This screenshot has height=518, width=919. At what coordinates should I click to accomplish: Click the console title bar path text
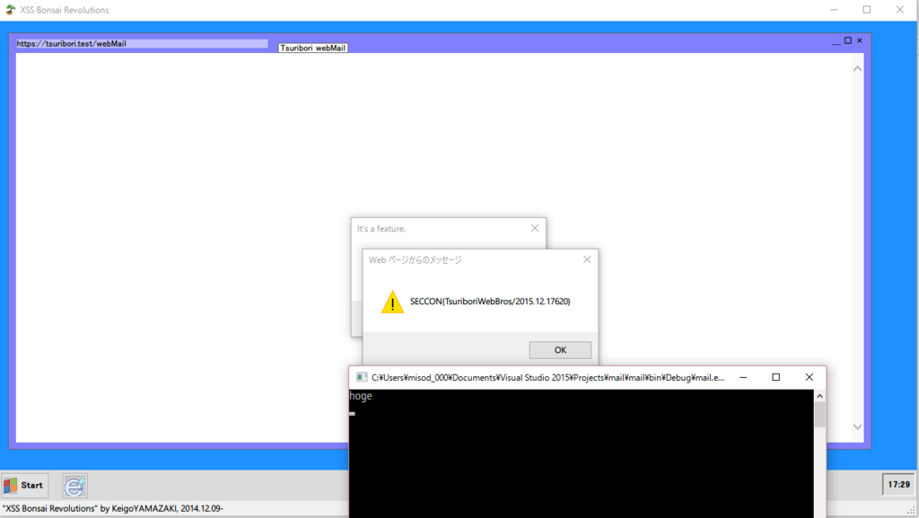548,377
